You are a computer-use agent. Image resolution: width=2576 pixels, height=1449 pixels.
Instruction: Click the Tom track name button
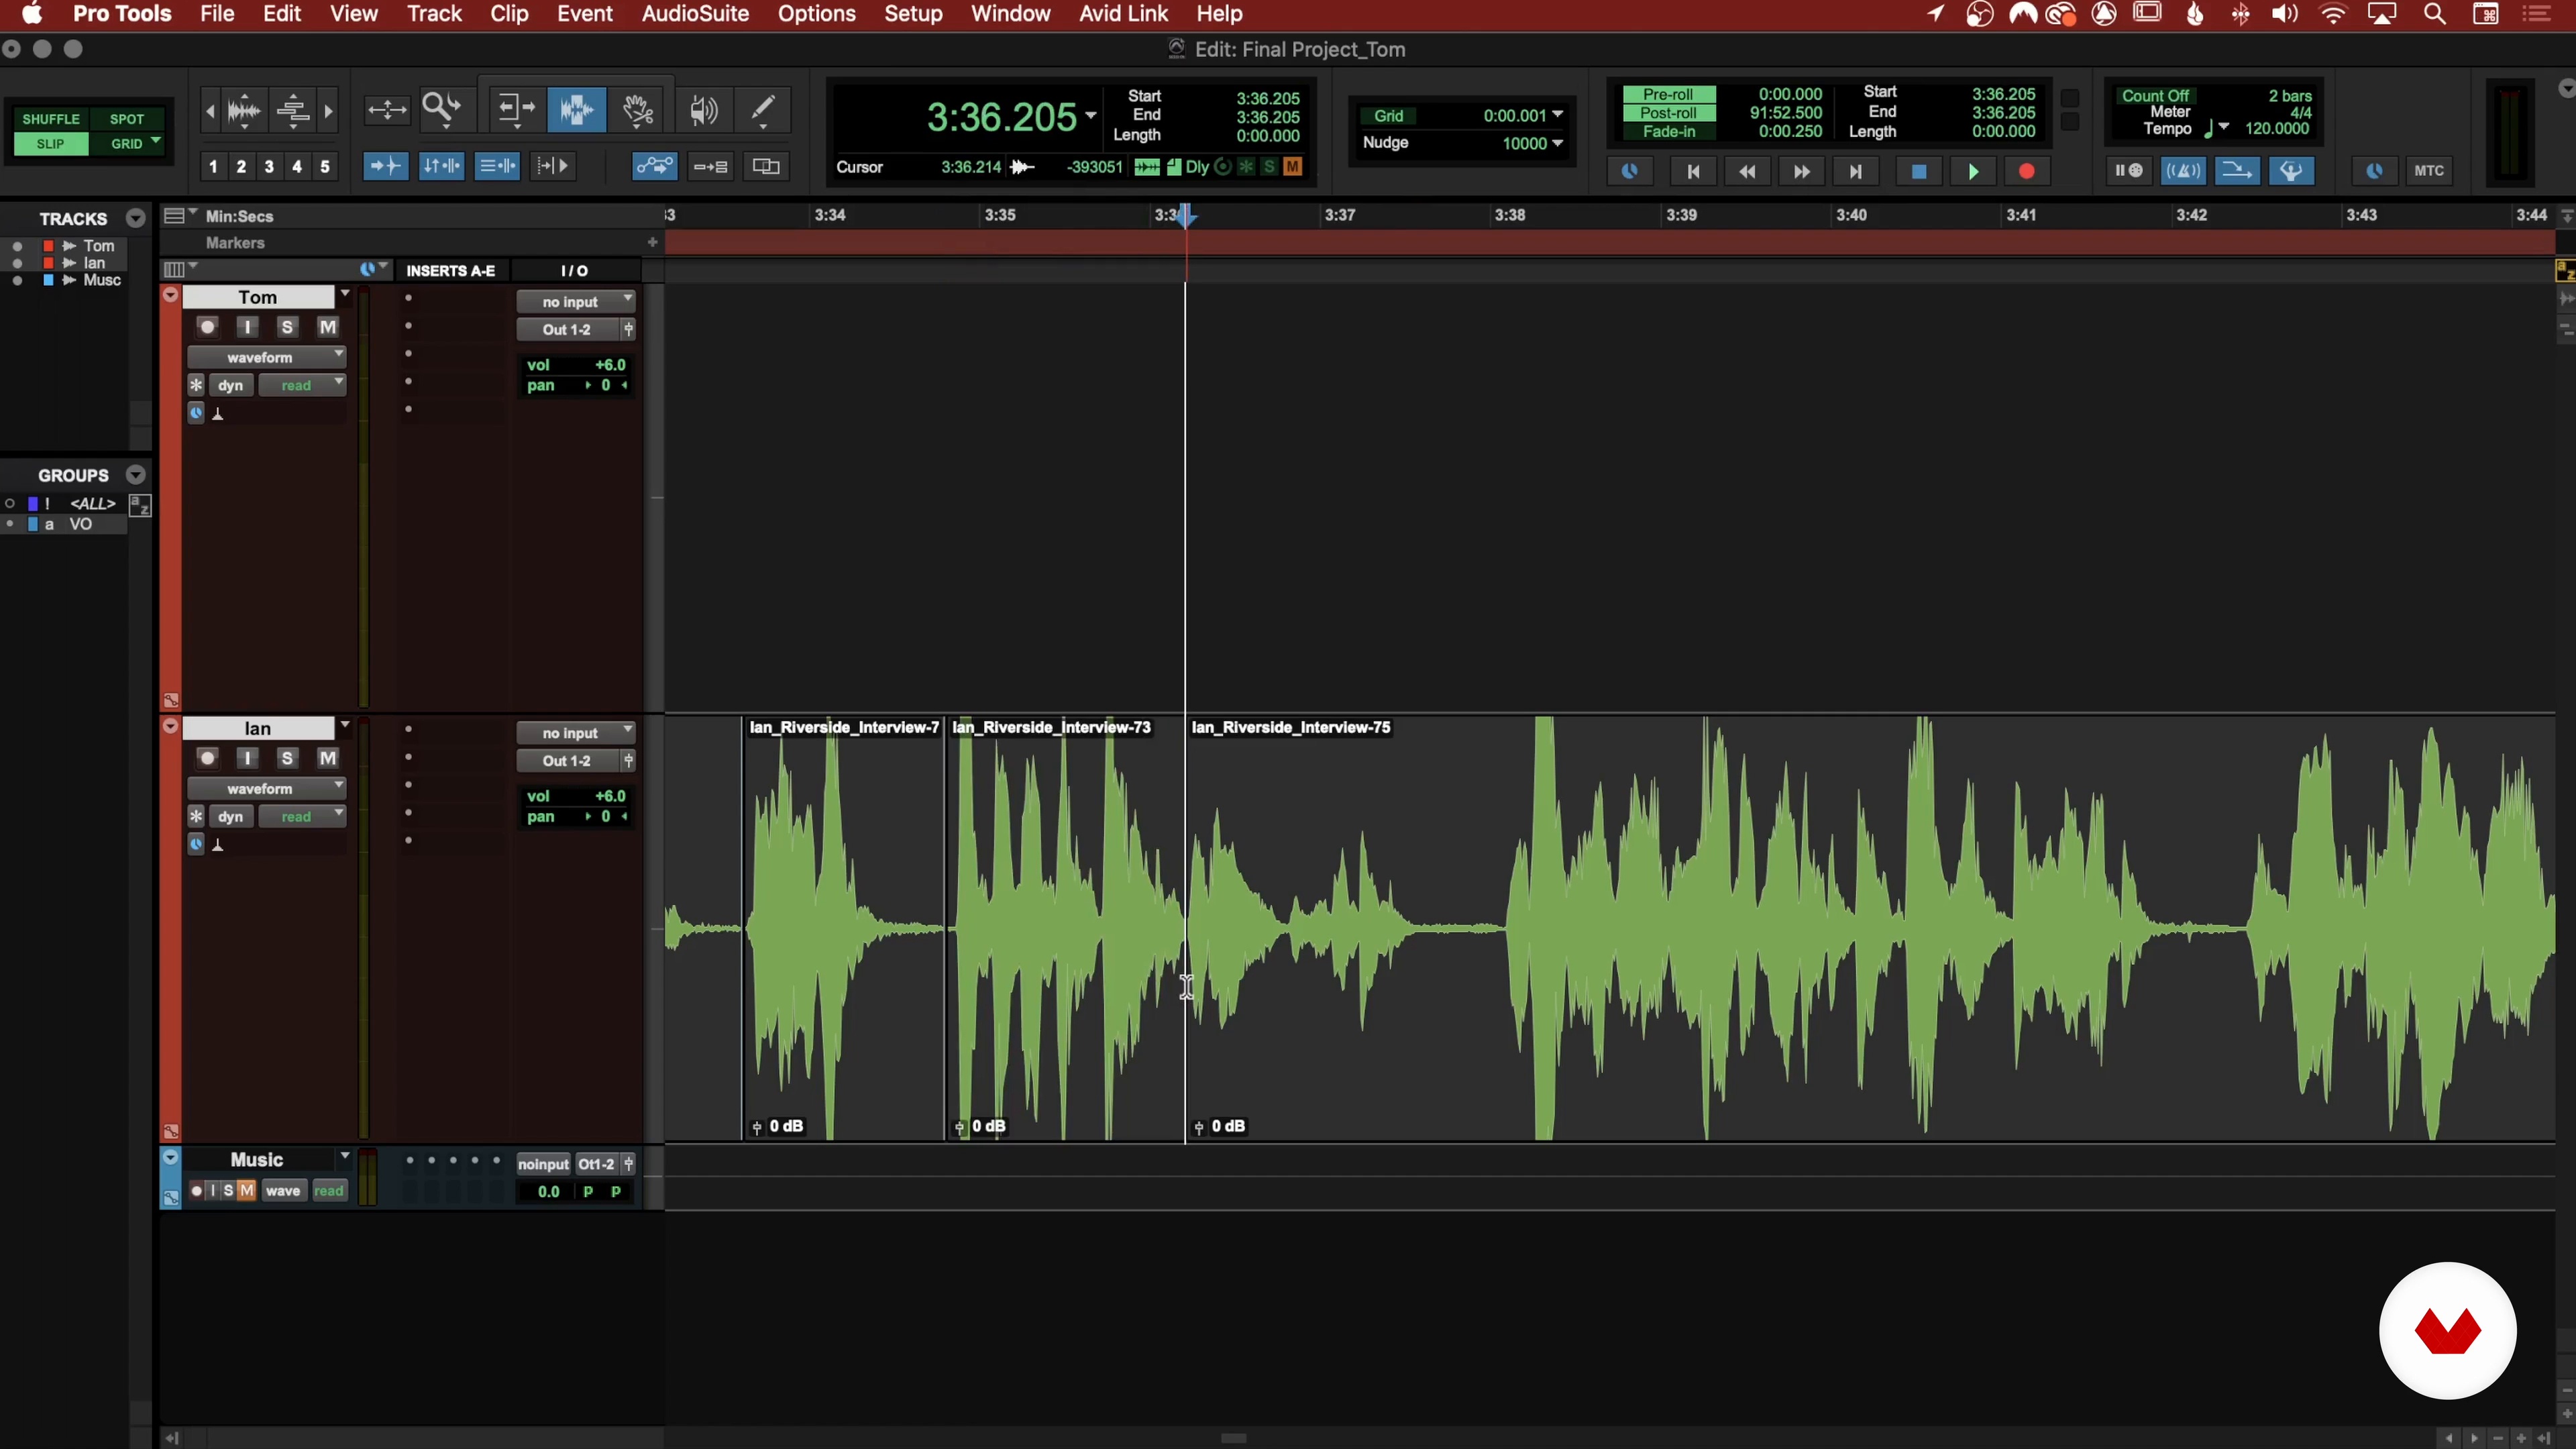coord(258,297)
